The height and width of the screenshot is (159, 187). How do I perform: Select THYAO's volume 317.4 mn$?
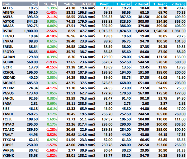[87, 124]
